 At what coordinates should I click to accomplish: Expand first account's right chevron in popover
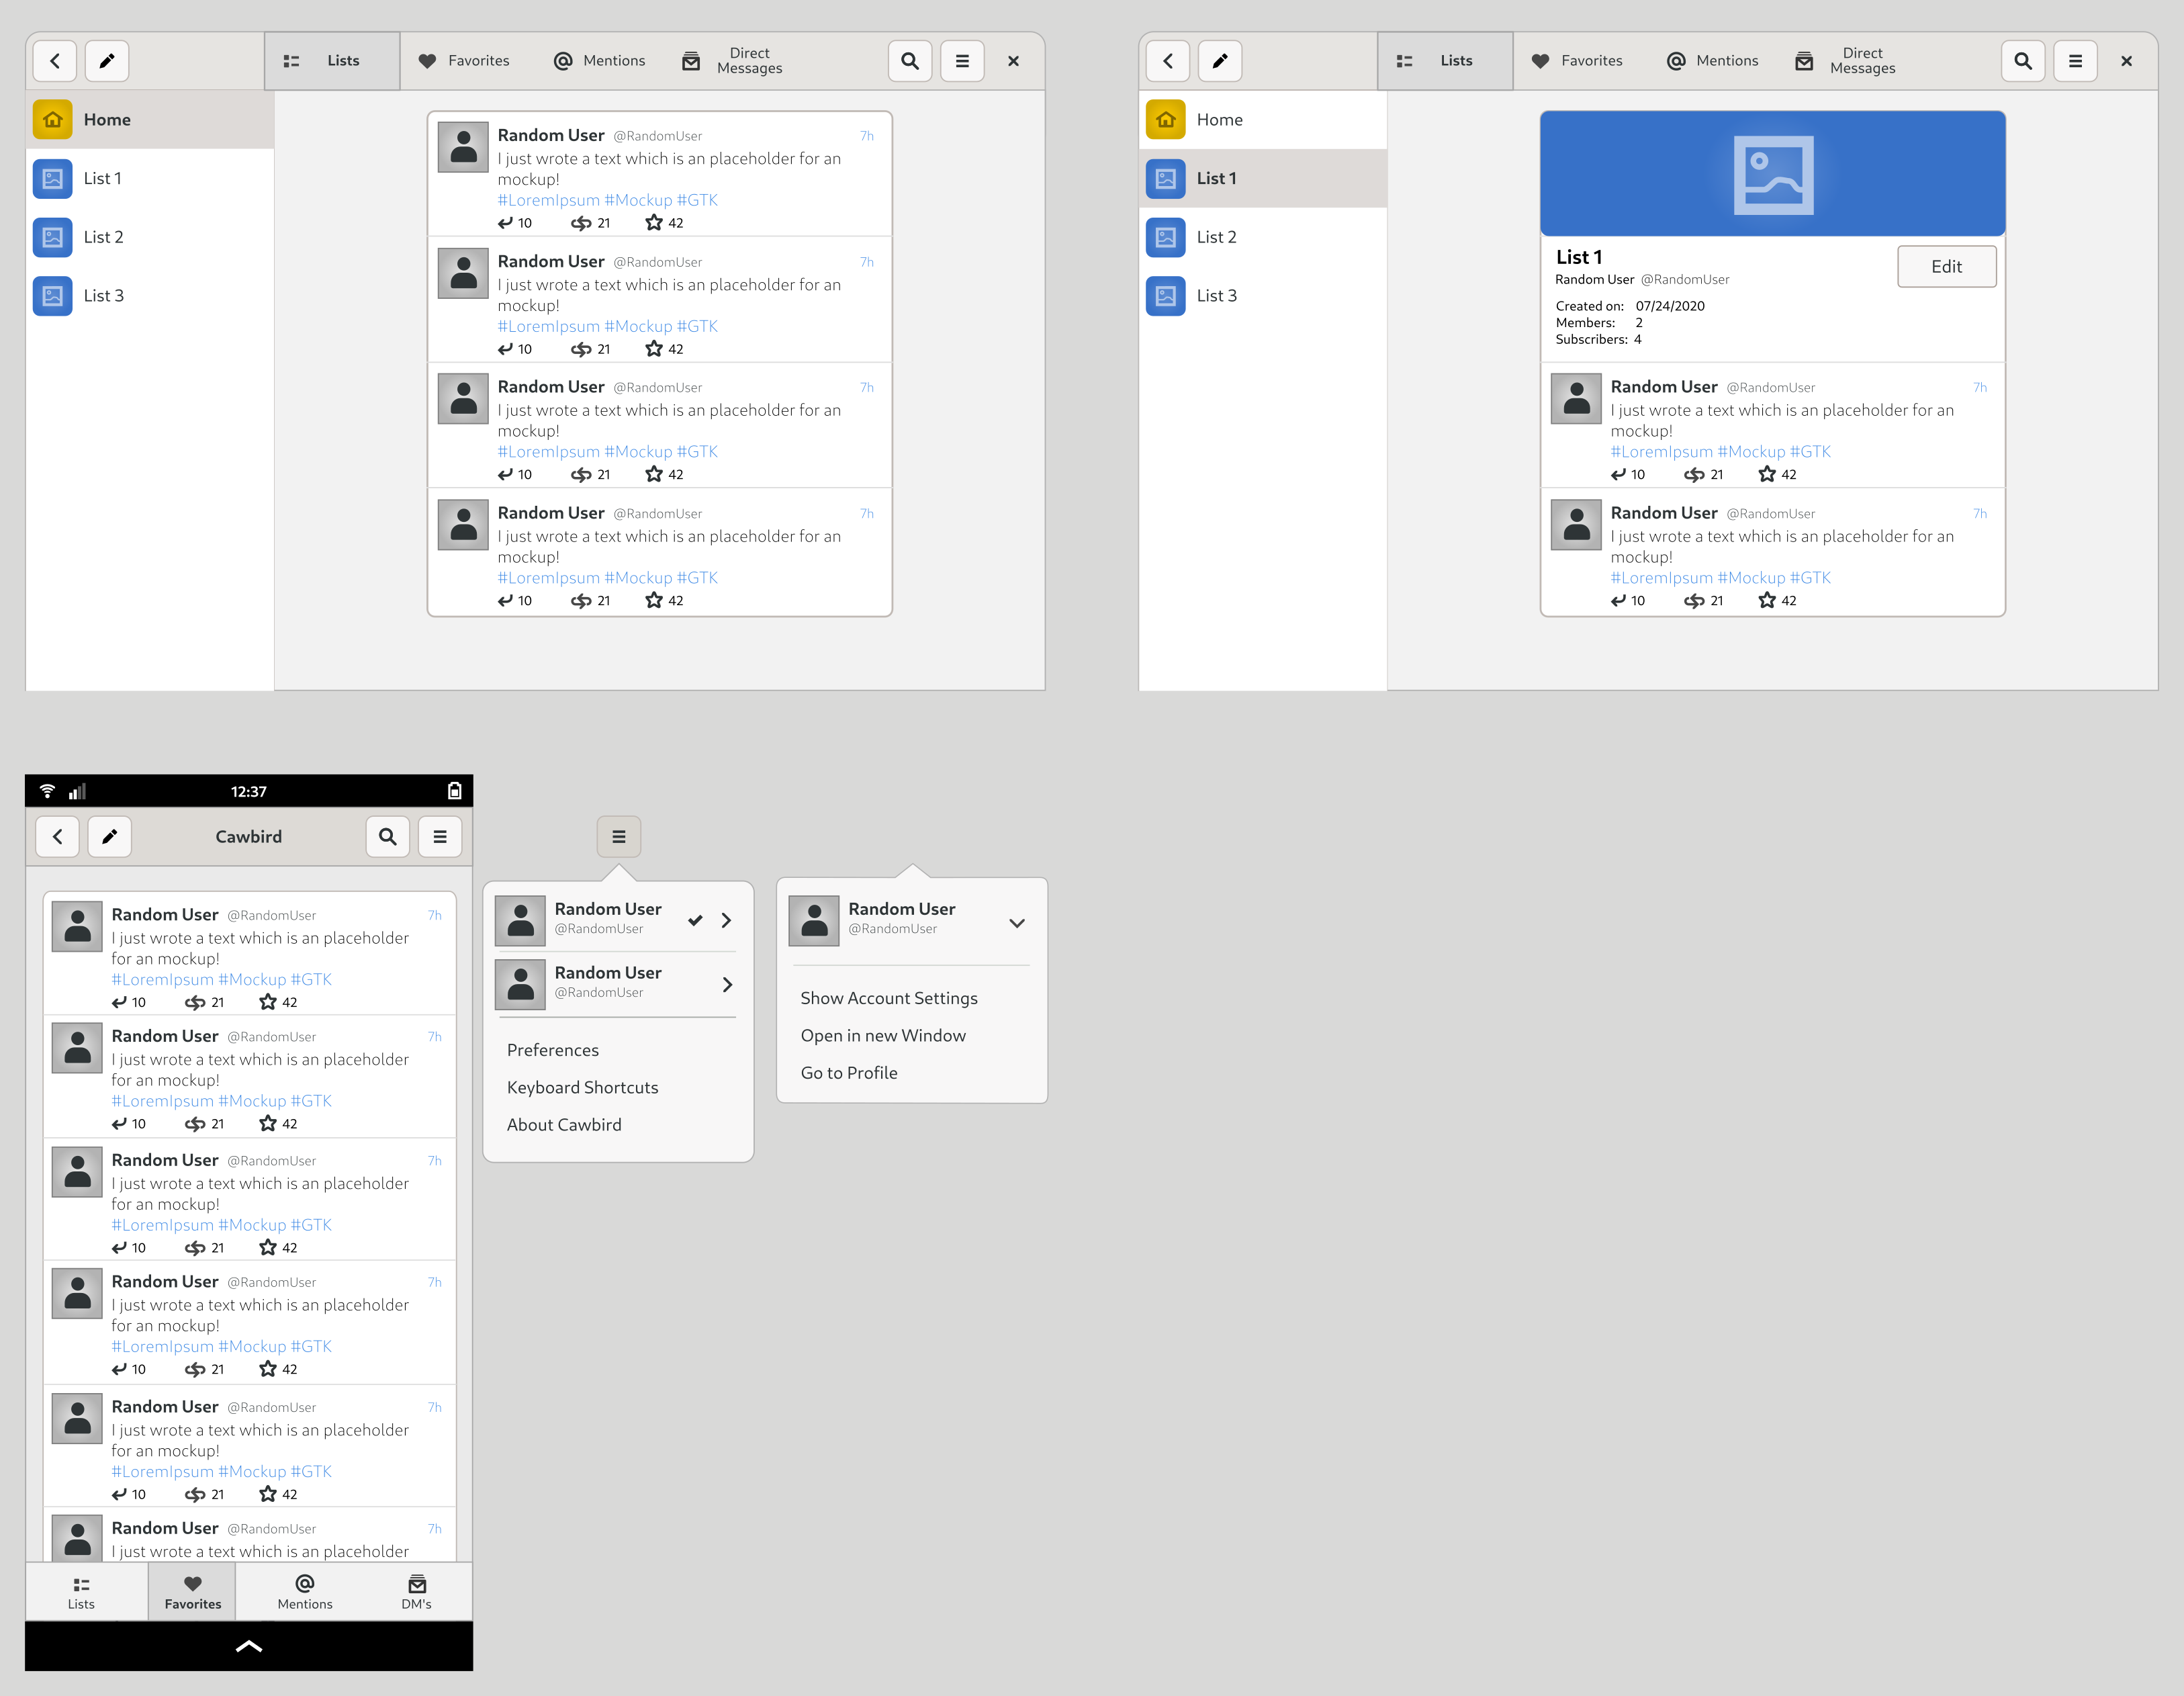click(727, 920)
